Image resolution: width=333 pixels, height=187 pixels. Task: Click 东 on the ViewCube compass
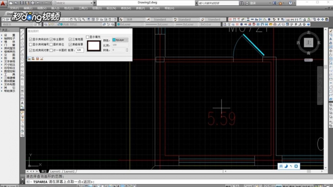tap(319, 43)
